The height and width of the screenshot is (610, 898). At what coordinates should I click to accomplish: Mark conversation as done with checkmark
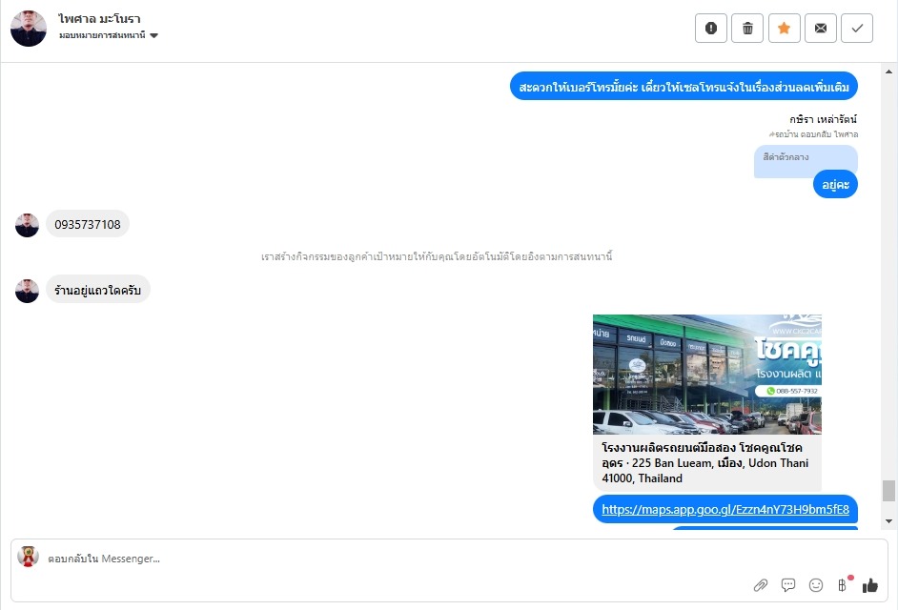pyautogui.click(x=857, y=28)
